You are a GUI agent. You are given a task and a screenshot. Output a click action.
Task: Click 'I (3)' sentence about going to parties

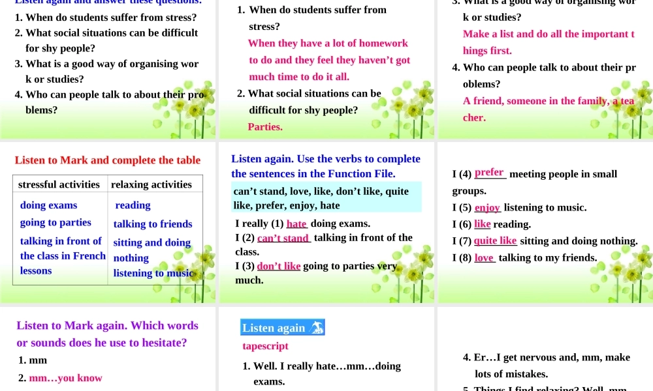tap(316, 273)
